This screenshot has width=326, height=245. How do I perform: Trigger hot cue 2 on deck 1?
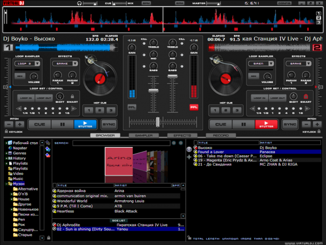(100, 111)
